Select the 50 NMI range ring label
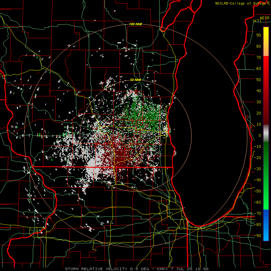 tap(135, 80)
